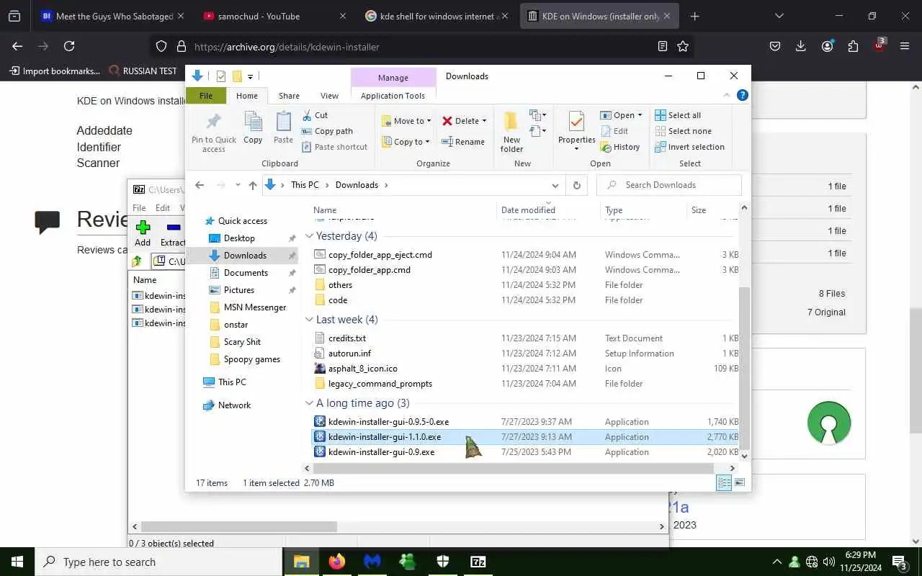Click the Copy icon in Clipboard group
922x576 pixels.
(253, 128)
